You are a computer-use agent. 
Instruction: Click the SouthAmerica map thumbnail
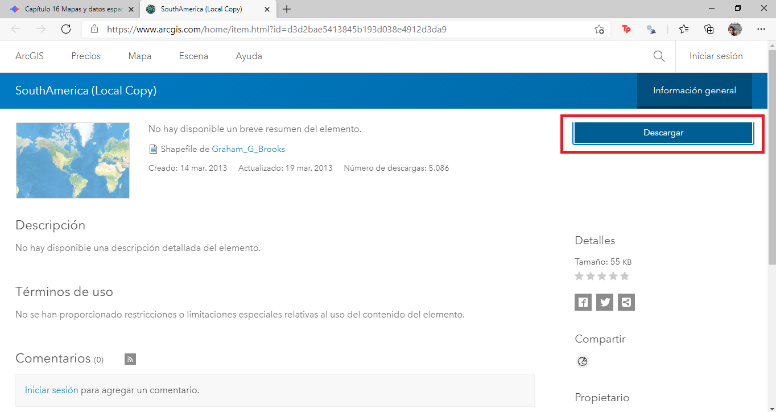(73, 160)
